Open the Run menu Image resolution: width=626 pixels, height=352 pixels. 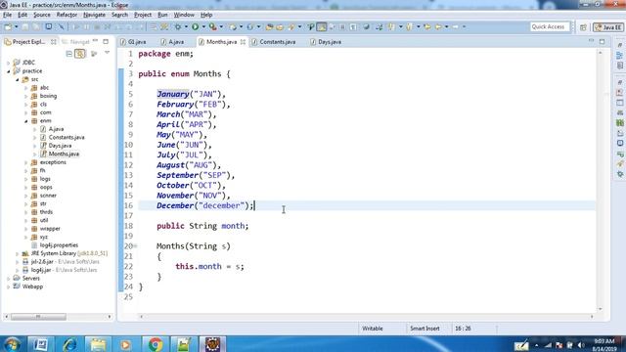162,15
